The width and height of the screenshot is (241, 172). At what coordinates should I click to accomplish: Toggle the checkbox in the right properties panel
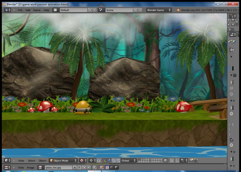[x=231, y=140]
